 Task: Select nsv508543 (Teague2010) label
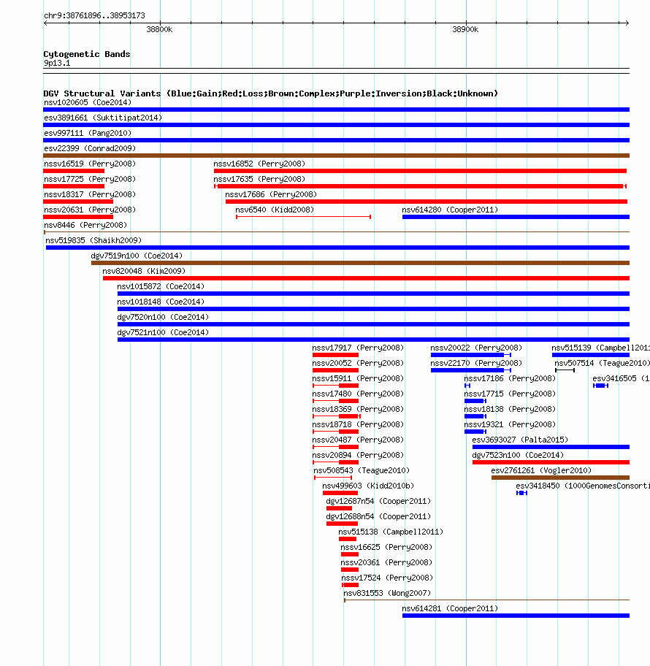click(x=362, y=470)
